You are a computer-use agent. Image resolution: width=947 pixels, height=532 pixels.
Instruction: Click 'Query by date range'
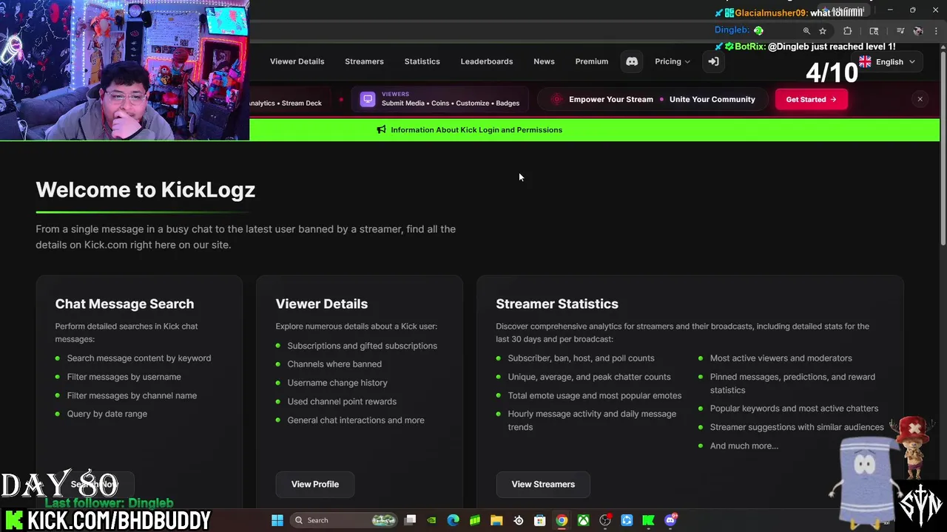coord(107,414)
